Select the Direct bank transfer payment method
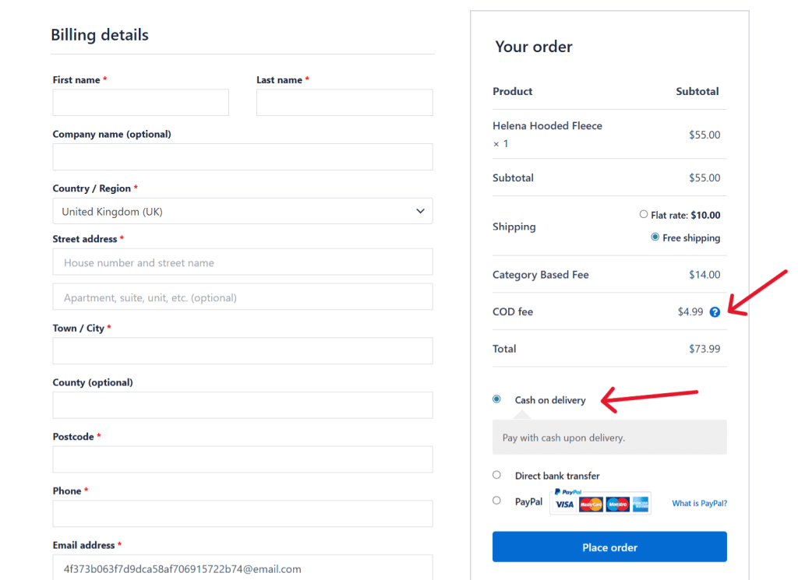The image size is (798, 580). click(496, 474)
